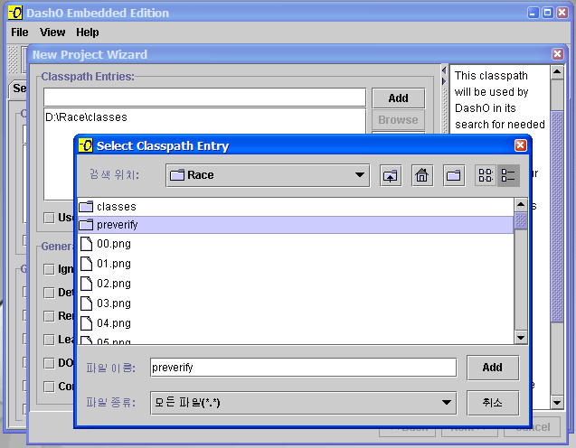This screenshot has height=448, width=576.
Task: Collapse split pane with left arrow
Action: click(444, 70)
